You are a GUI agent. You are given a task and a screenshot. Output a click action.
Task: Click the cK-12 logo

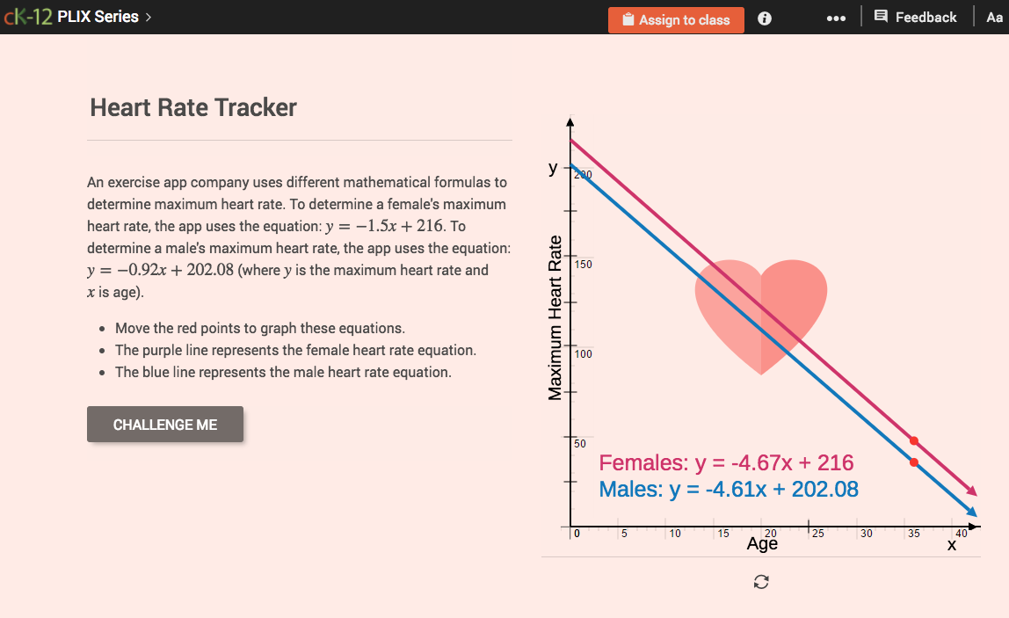(x=27, y=15)
